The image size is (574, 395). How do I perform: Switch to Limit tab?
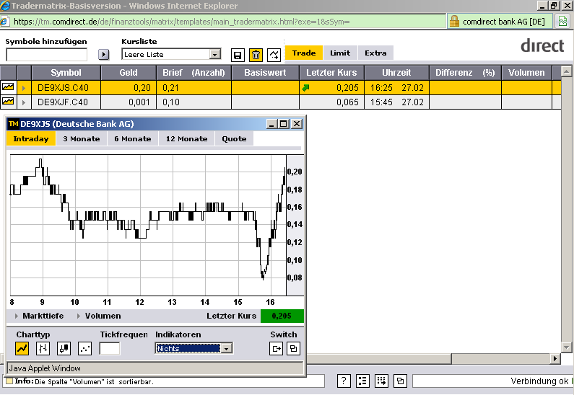(x=340, y=53)
